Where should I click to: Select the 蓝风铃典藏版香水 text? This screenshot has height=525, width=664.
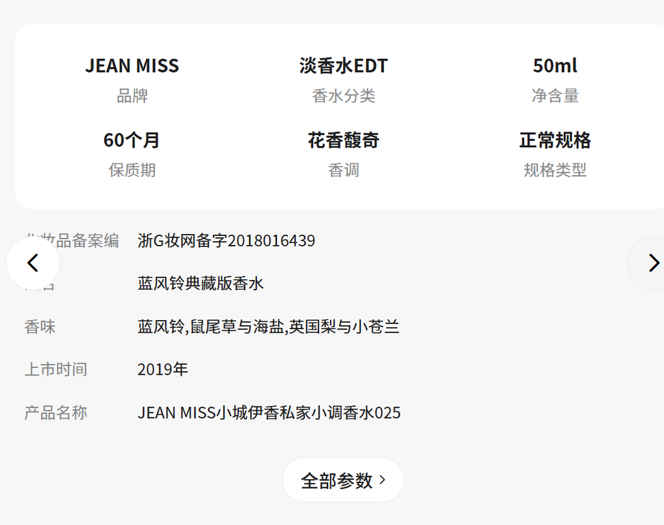click(x=200, y=283)
